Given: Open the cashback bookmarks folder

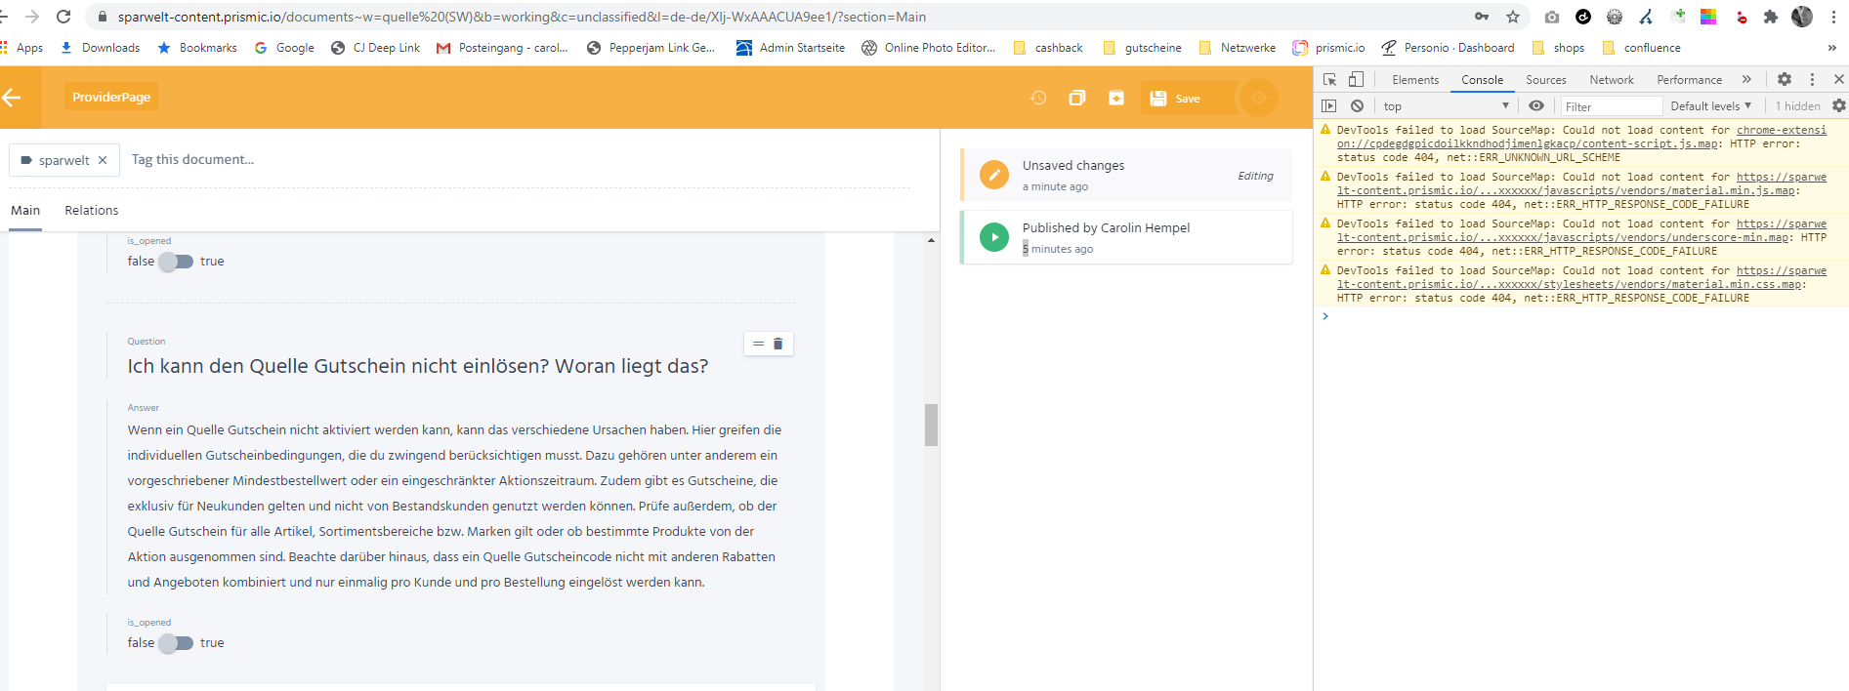Looking at the screenshot, I should coord(1048,48).
